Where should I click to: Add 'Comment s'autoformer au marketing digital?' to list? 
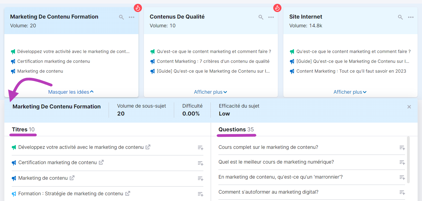pyautogui.click(x=402, y=192)
